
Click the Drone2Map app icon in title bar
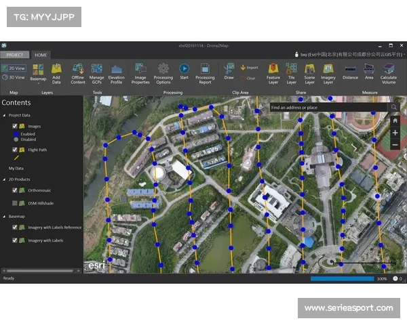4,45
